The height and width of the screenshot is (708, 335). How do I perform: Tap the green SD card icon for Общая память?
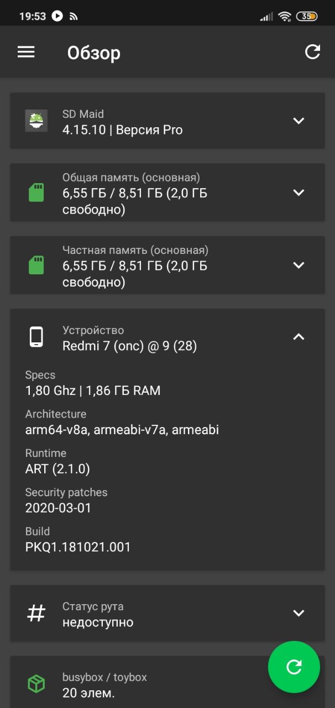tap(36, 192)
